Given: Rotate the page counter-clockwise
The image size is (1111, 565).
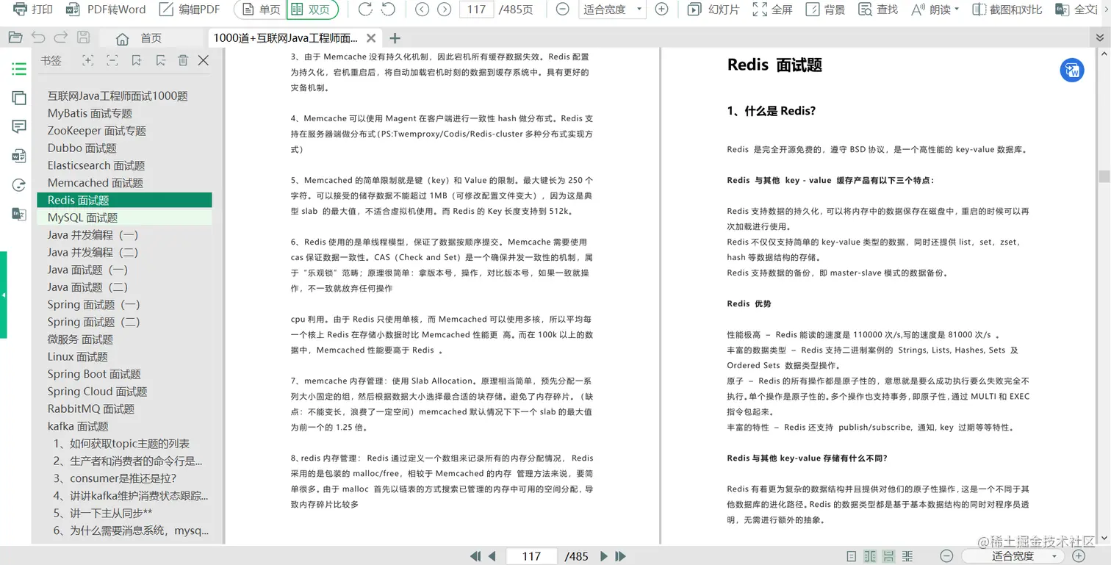Looking at the screenshot, I should click(389, 10).
